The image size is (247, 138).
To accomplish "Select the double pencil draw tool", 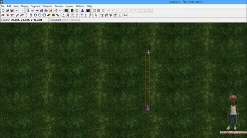I will click(22, 15).
